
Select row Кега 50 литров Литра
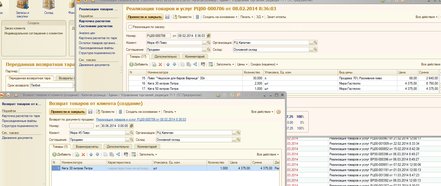pyautogui.click(x=284, y=89)
